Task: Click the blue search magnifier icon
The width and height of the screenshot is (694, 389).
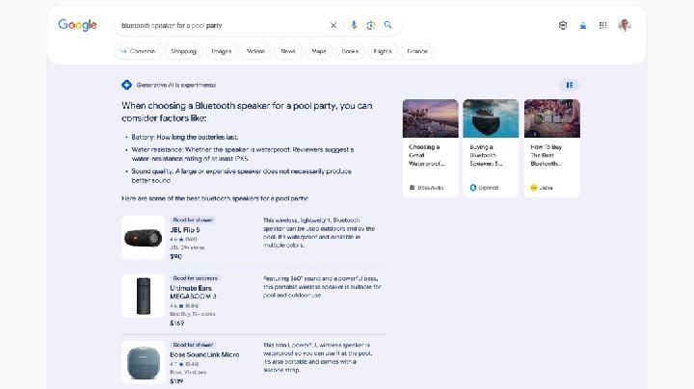Action: click(387, 25)
